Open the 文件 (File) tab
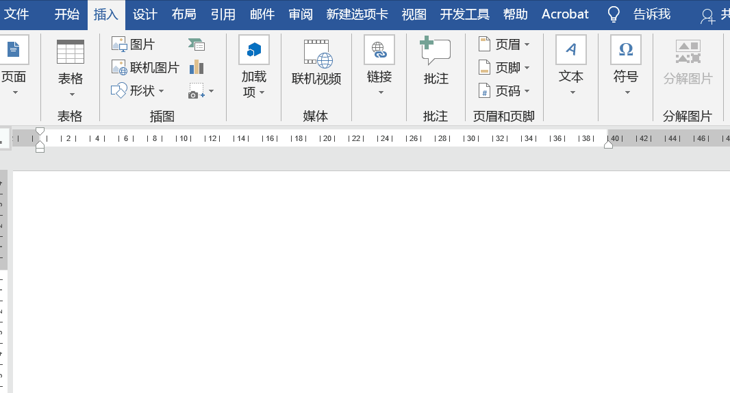Image resolution: width=730 pixels, height=393 pixels. click(x=16, y=14)
